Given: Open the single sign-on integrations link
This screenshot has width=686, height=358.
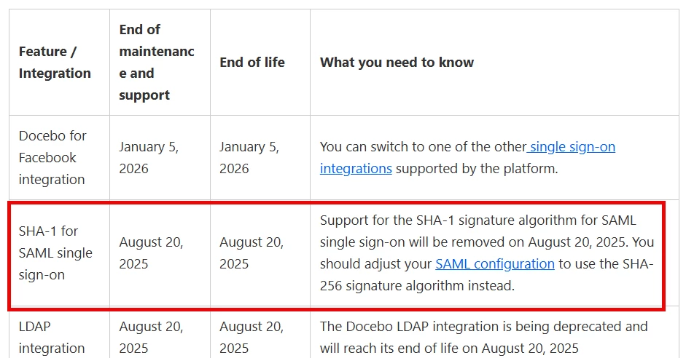Looking at the screenshot, I should click(572, 147).
